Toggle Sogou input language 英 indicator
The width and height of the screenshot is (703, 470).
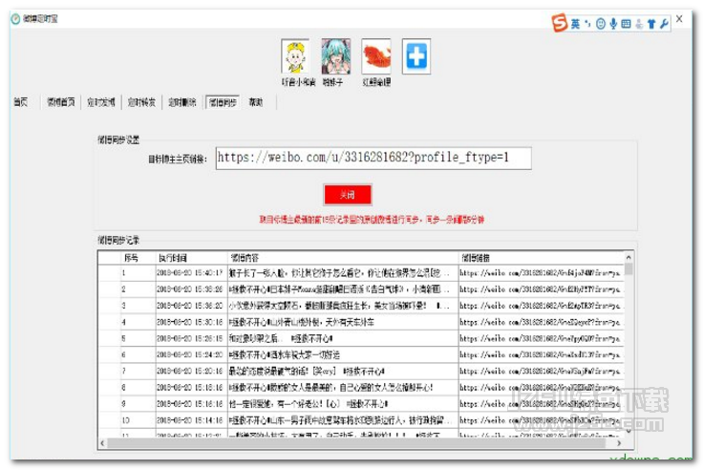coord(575,23)
